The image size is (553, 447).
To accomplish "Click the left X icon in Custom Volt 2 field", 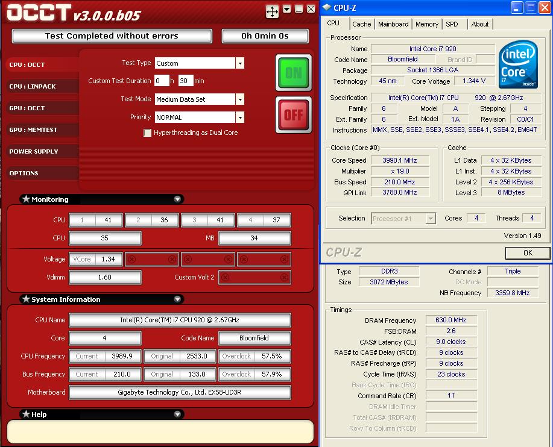I will click(x=226, y=278).
